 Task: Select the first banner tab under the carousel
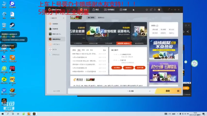pos(78,43)
